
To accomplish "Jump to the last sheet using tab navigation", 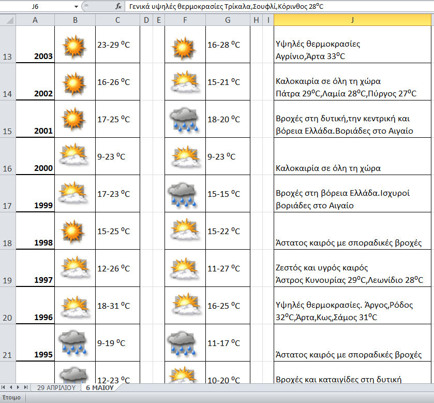I will (x=26, y=387).
